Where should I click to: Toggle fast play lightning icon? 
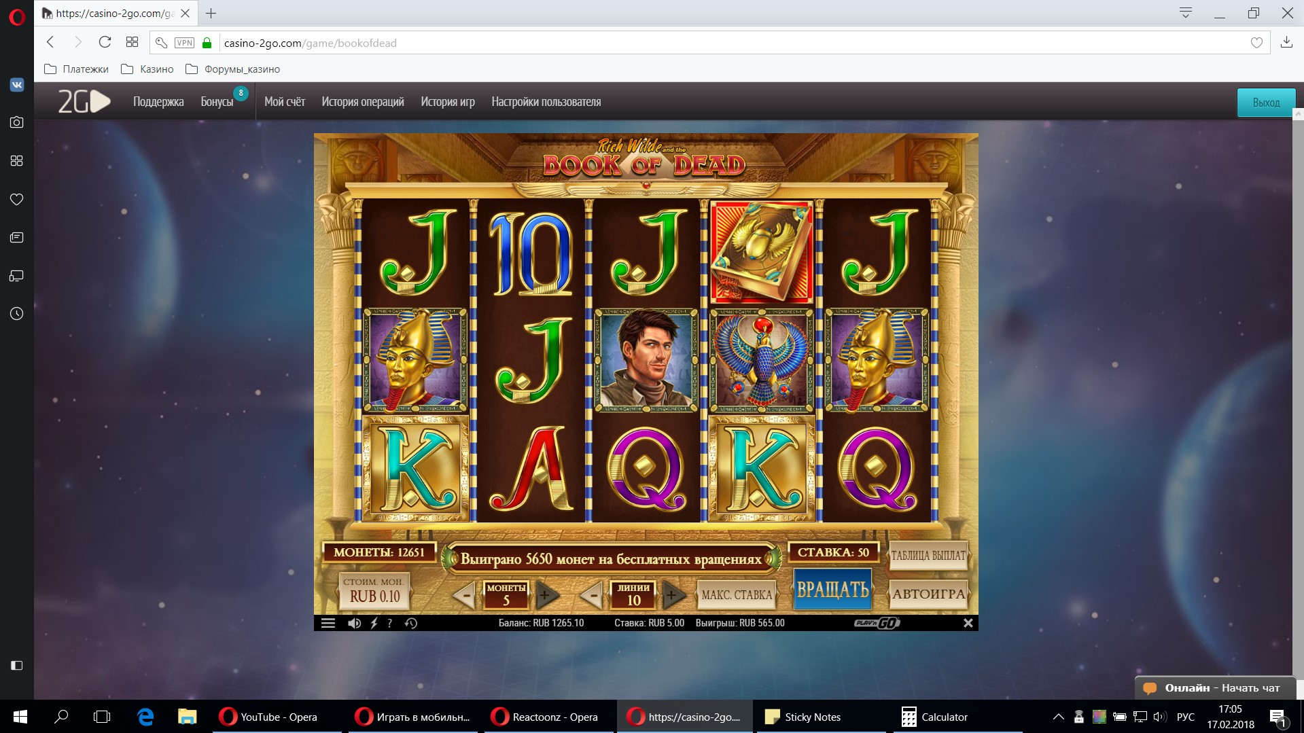tap(374, 623)
